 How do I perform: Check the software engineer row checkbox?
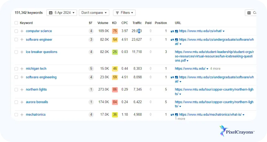pos(16,40)
